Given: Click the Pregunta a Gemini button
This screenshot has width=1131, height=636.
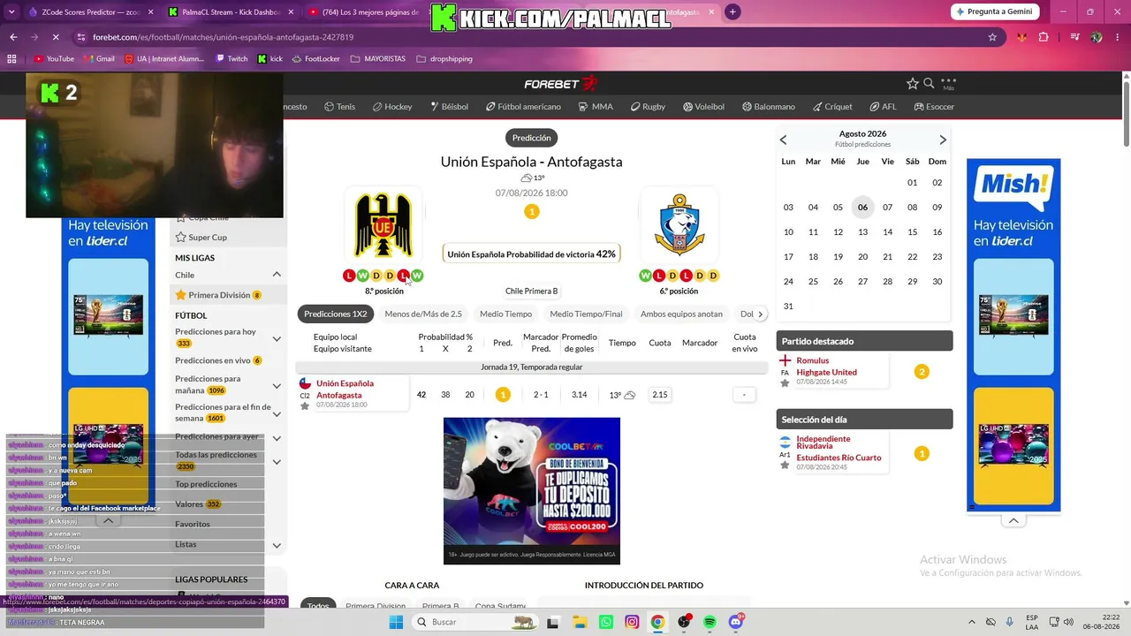Looking at the screenshot, I should pos(994,11).
